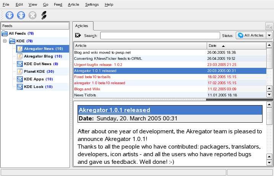Click the Fetch Feed toolbar icon
The width and height of the screenshot is (274, 176).
click(10, 16)
